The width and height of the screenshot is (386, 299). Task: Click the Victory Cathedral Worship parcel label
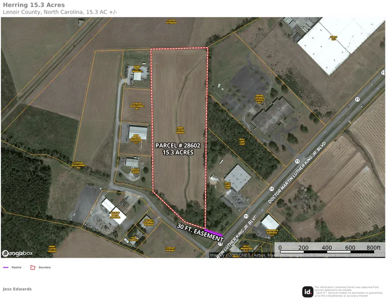(x=149, y=222)
